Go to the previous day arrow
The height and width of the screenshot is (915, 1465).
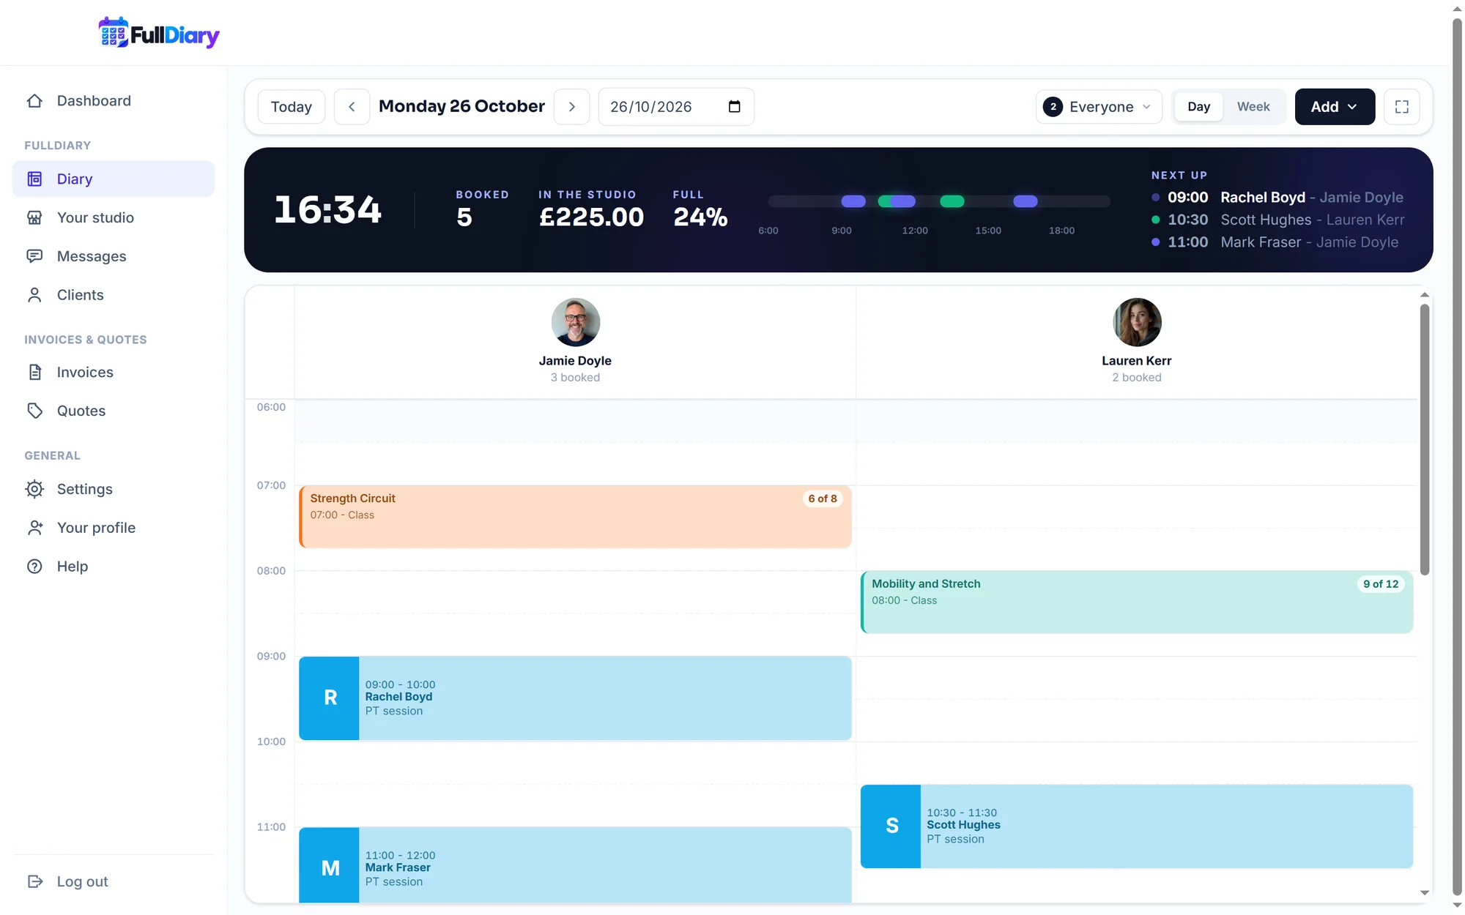pyautogui.click(x=352, y=107)
